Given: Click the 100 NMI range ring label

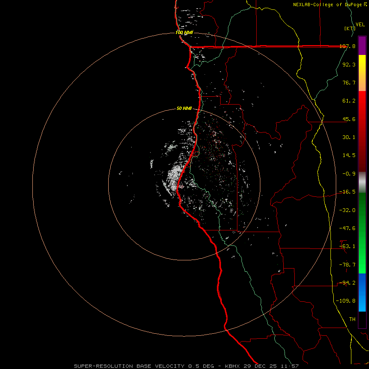Looking at the screenshot, I should pos(184,32).
